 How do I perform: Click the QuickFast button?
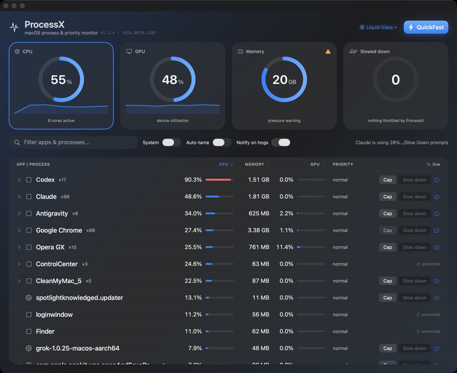coord(426,27)
